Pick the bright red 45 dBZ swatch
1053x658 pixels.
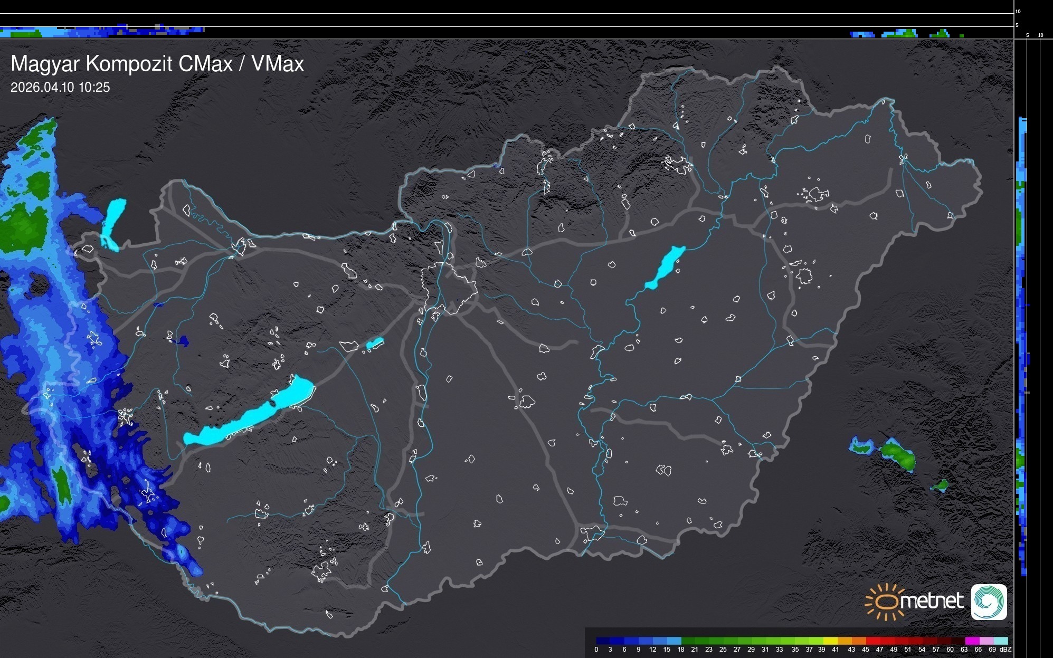coord(872,641)
